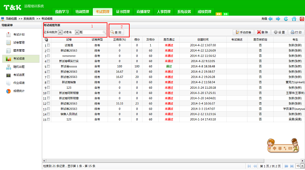Open the 成绩管理 tab
This screenshot has height=170, width=305.
click(x=204, y=12)
